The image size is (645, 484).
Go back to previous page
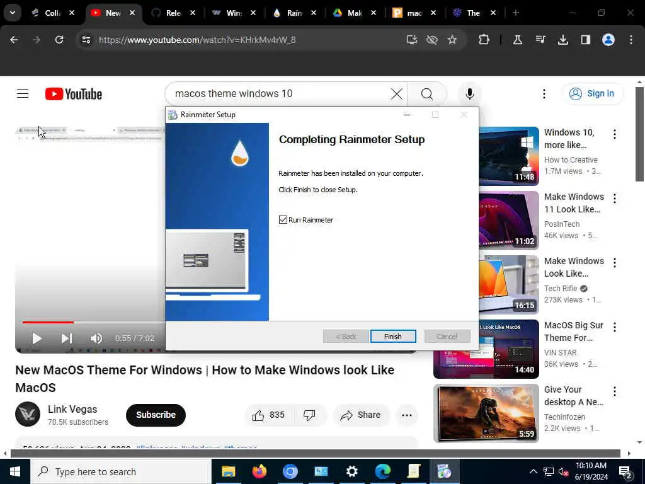[x=14, y=40]
